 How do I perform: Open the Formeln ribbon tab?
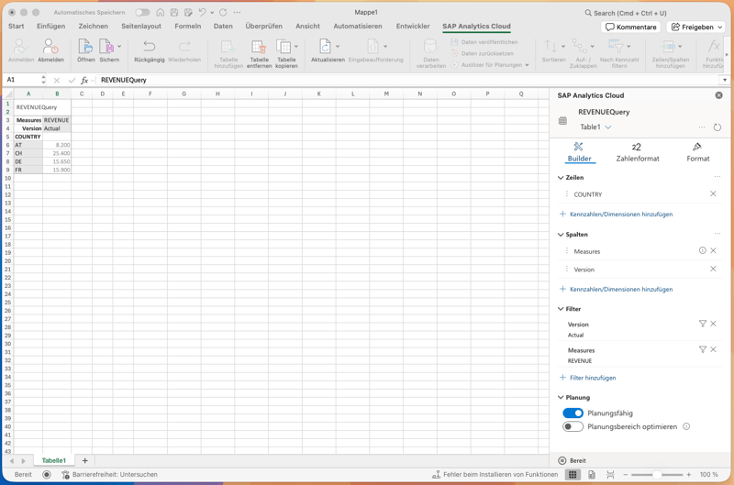tap(188, 27)
